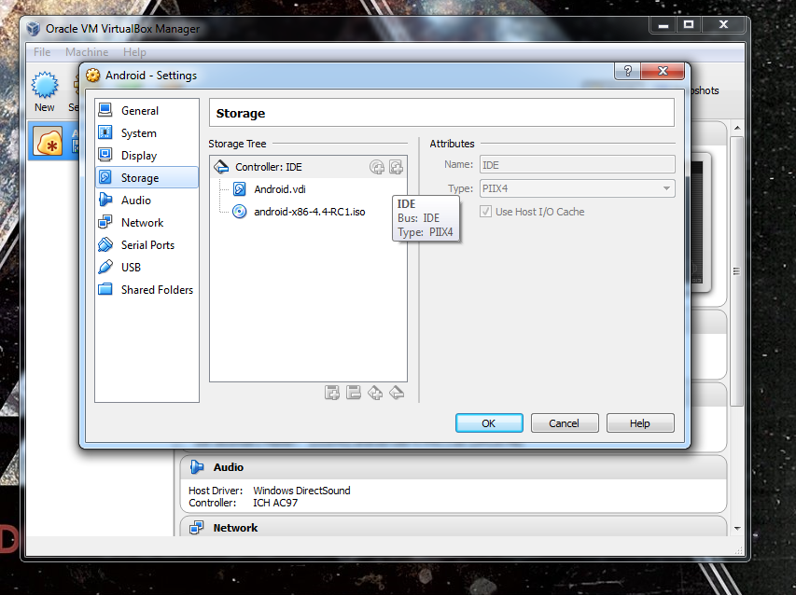Click the VirtualBox cube icon in title bar
This screenshot has height=595, width=796.
(x=34, y=28)
